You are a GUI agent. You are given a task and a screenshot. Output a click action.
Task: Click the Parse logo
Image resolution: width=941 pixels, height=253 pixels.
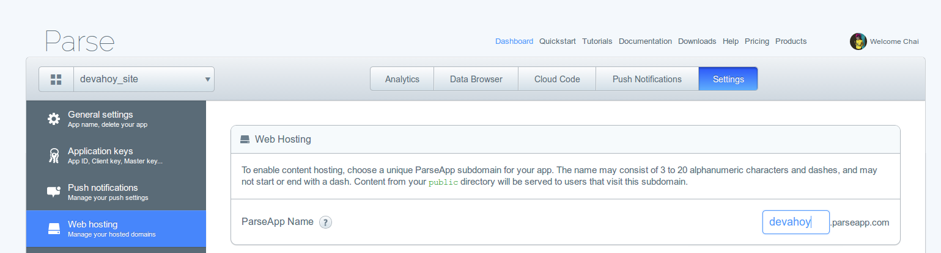pyautogui.click(x=79, y=41)
